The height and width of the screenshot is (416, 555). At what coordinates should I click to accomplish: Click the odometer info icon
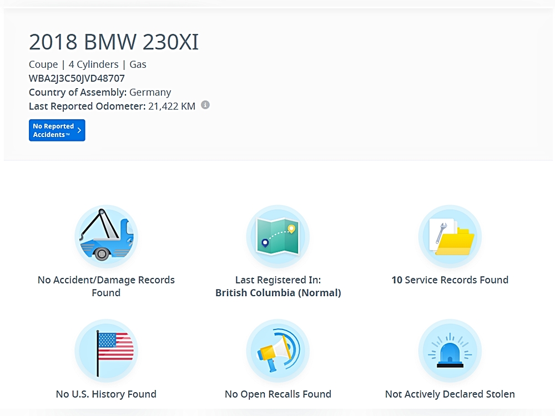click(x=205, y=105)
